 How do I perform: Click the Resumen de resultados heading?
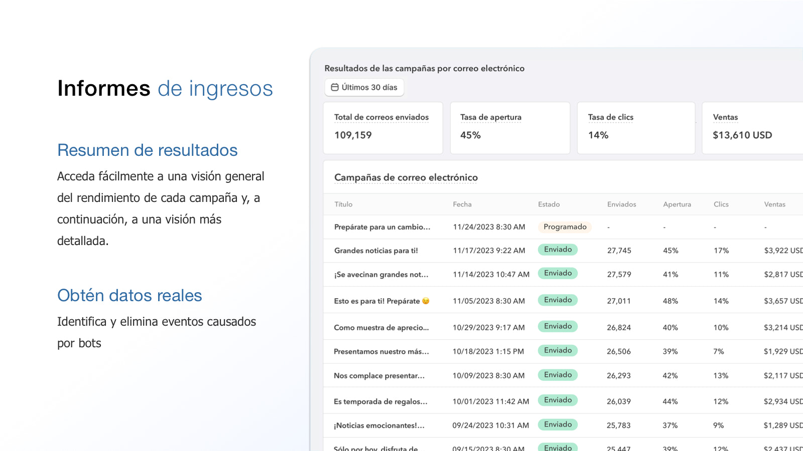point(148,150)
